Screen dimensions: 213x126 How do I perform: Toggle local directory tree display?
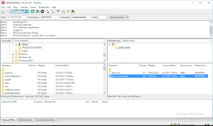(17, 12)
